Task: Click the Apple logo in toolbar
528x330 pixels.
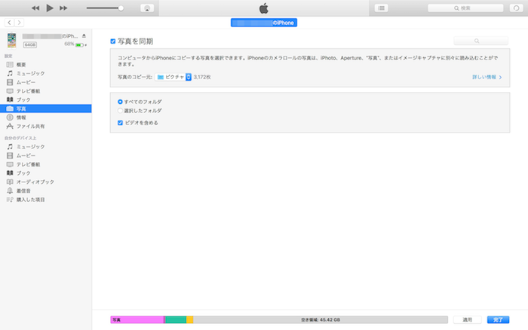Action: tap(264, 8)
